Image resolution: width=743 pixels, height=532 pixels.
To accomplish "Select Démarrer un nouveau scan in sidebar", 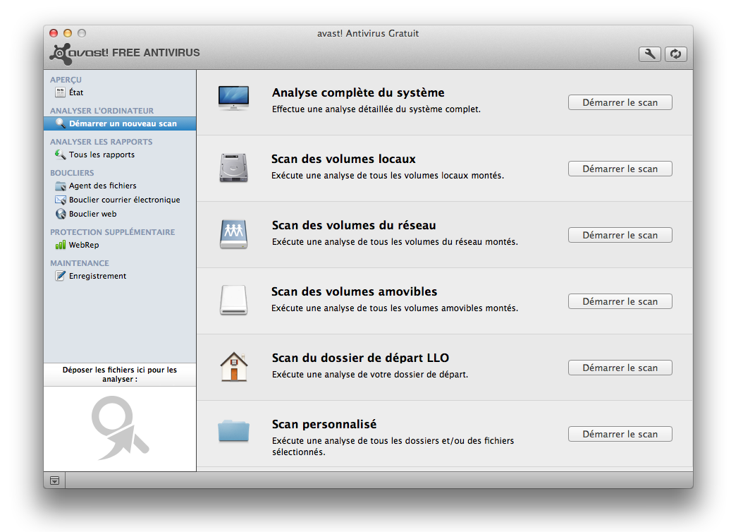I will point(120,123).
